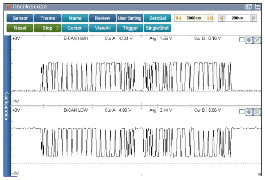The height and width of the screenshot is (180, 265).
Task: Expand the Configuration side panel
Action: 6,106
